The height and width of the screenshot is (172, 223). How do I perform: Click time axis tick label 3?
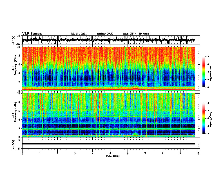click(75, 153)
